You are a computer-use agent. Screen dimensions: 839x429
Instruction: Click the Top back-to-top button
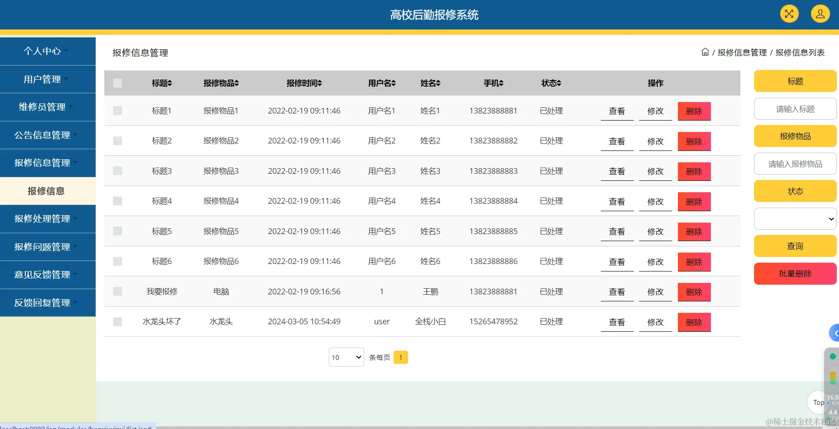[x=818, y=402]
